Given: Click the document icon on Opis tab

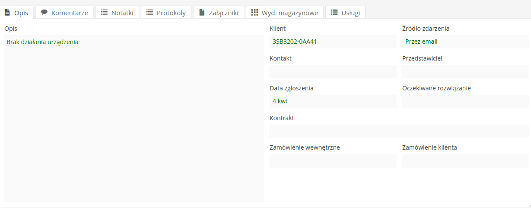Looking at the screenshot, I should tap(7, 13).
